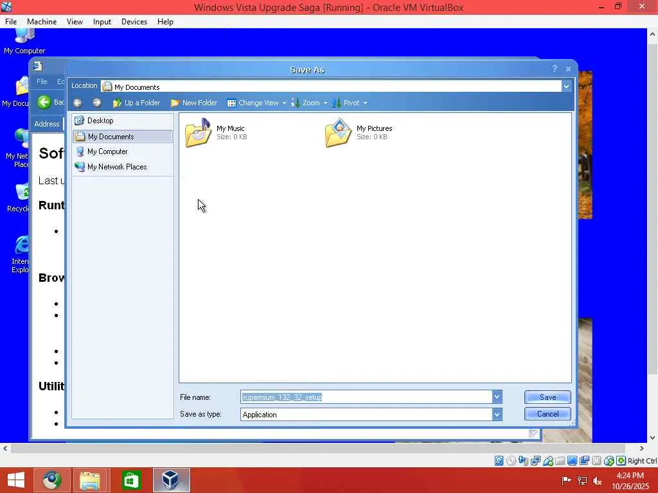Click the taskbar clock showing 4:24 PM
Screen dimensions: 658x493
coord(630,480)
